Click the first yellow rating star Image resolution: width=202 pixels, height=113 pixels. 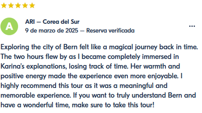4,6
